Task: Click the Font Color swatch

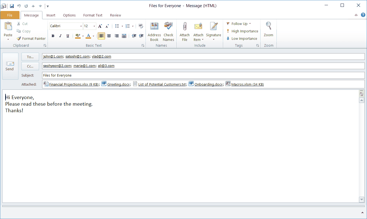Action: click(x=88, y=36)
